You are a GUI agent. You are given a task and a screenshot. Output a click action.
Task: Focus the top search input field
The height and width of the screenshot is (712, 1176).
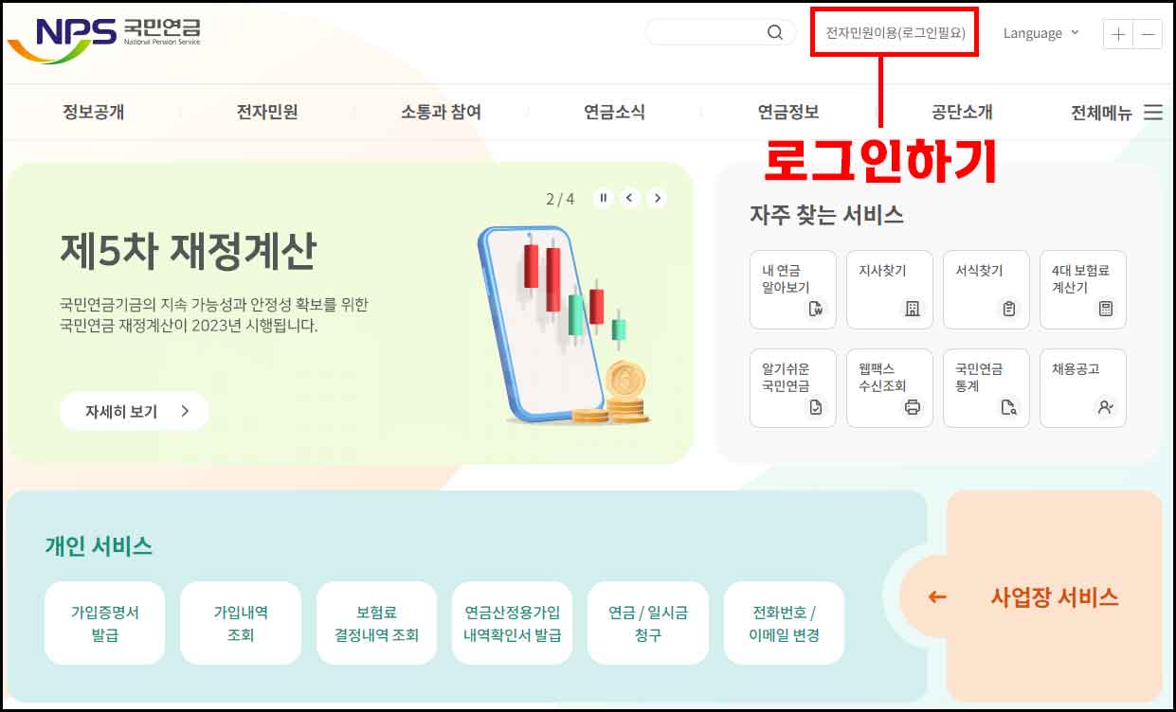(x=706, y=33)
